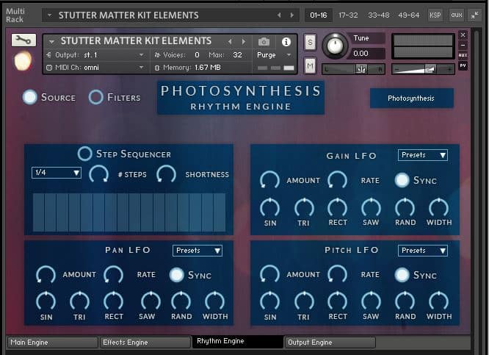489x355 pixels.
Task: Click the PV side button
Action: click(463, 65)
